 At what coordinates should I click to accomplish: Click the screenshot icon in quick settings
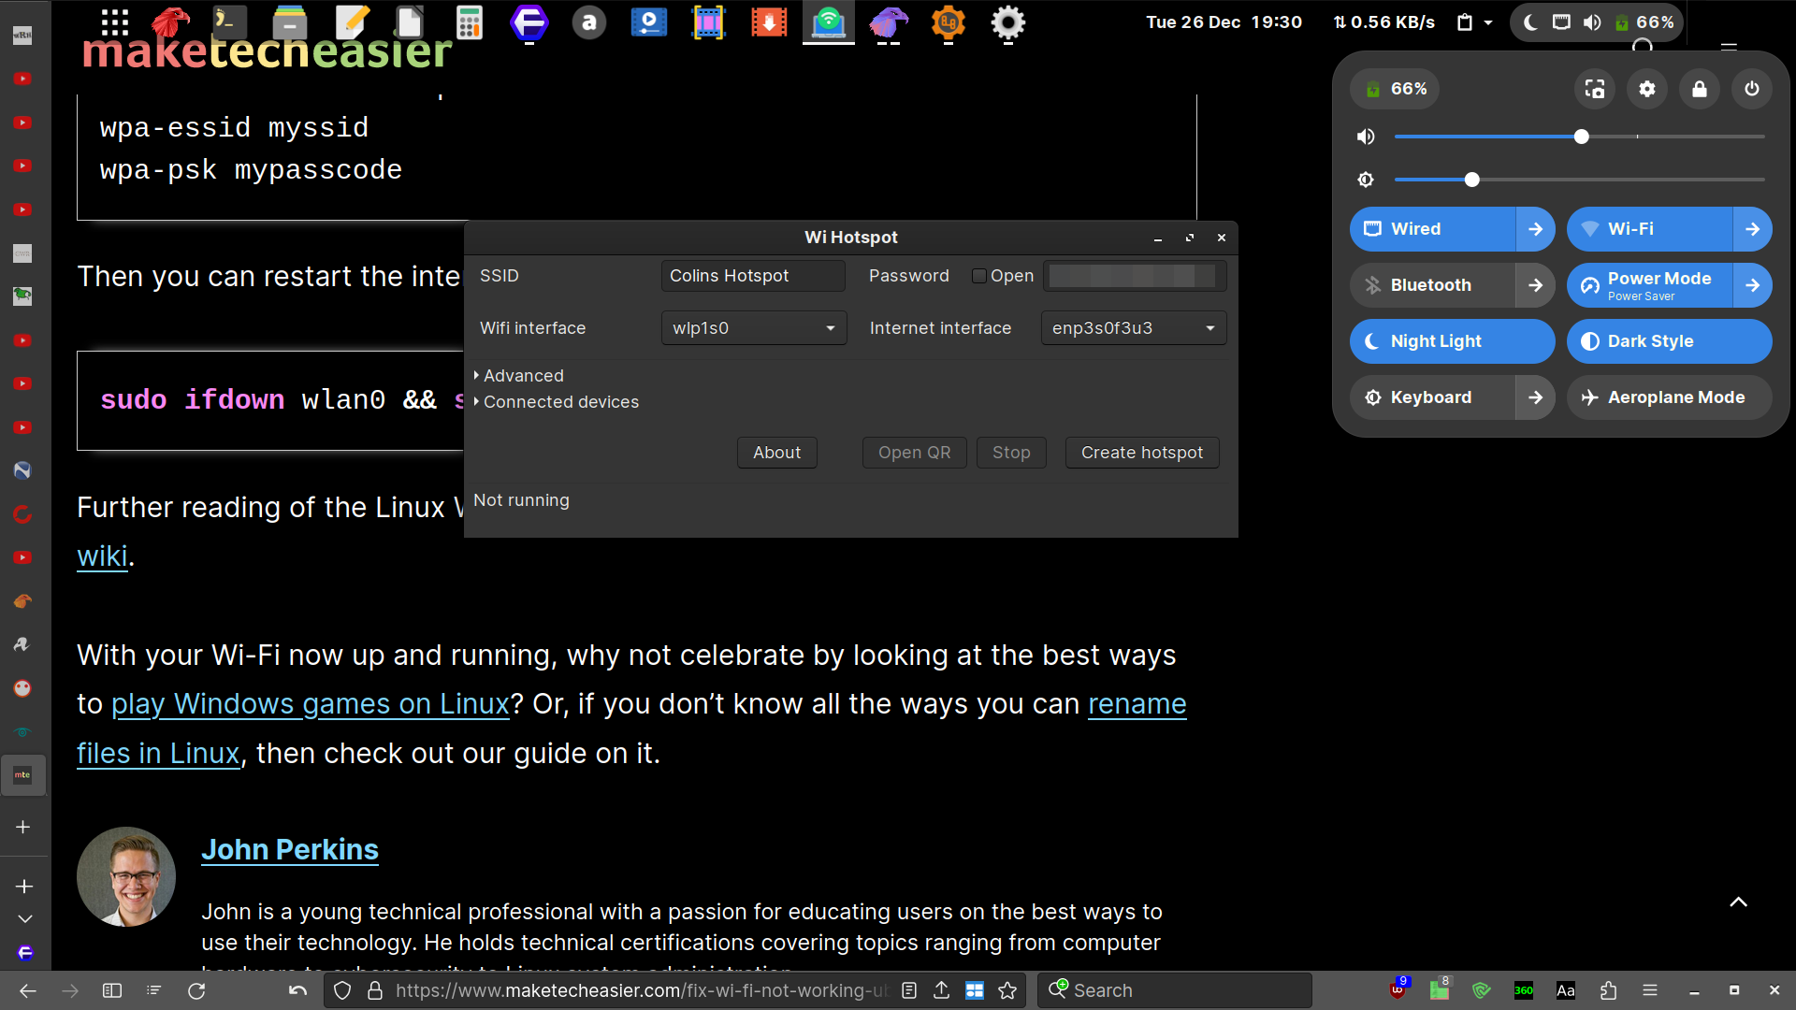tap(1595, 89)
